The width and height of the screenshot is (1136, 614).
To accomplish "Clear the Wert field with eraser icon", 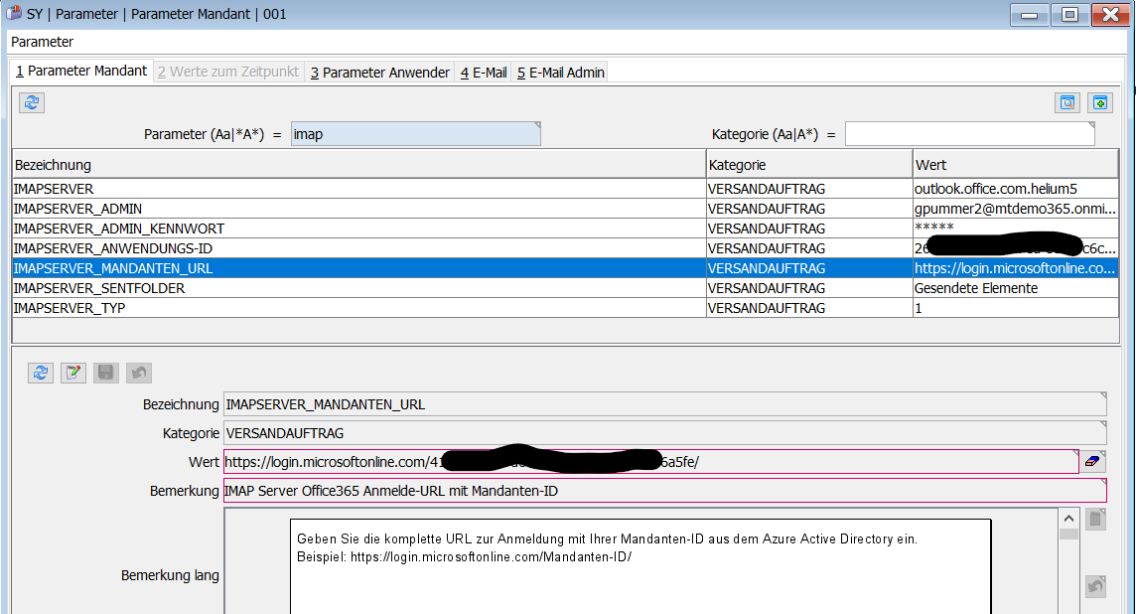I will tap(1094, 461).
